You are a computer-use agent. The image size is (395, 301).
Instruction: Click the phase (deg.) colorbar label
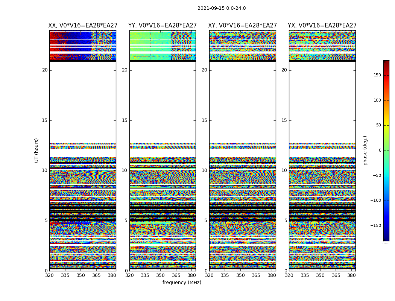click(365, 150)
